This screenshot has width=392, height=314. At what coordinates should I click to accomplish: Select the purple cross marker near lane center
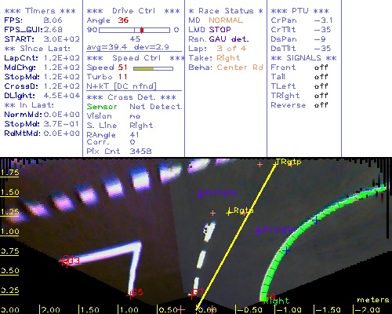pos(259,231)
